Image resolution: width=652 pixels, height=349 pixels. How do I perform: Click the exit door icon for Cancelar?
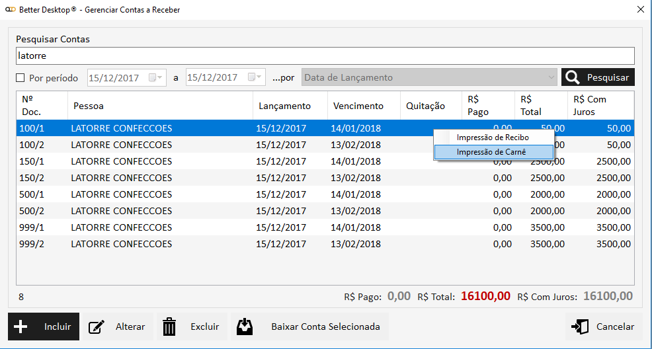click(x=581, y=327)
